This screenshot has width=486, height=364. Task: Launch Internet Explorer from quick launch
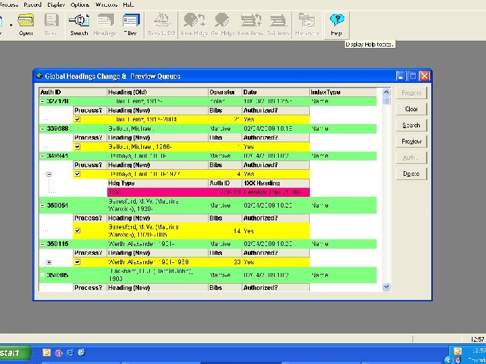click(70, 353)
